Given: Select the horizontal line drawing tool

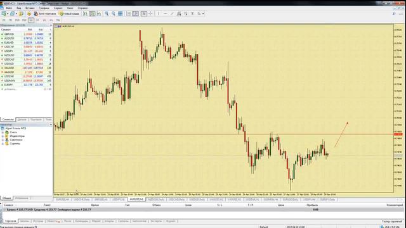Looking at the screenshot, I should click(166, 14).
